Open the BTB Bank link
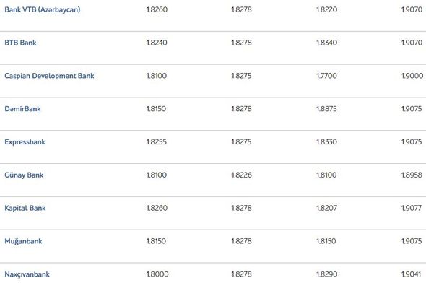The width and height of the screenshot is (426, 283). [x=20, y=43]
